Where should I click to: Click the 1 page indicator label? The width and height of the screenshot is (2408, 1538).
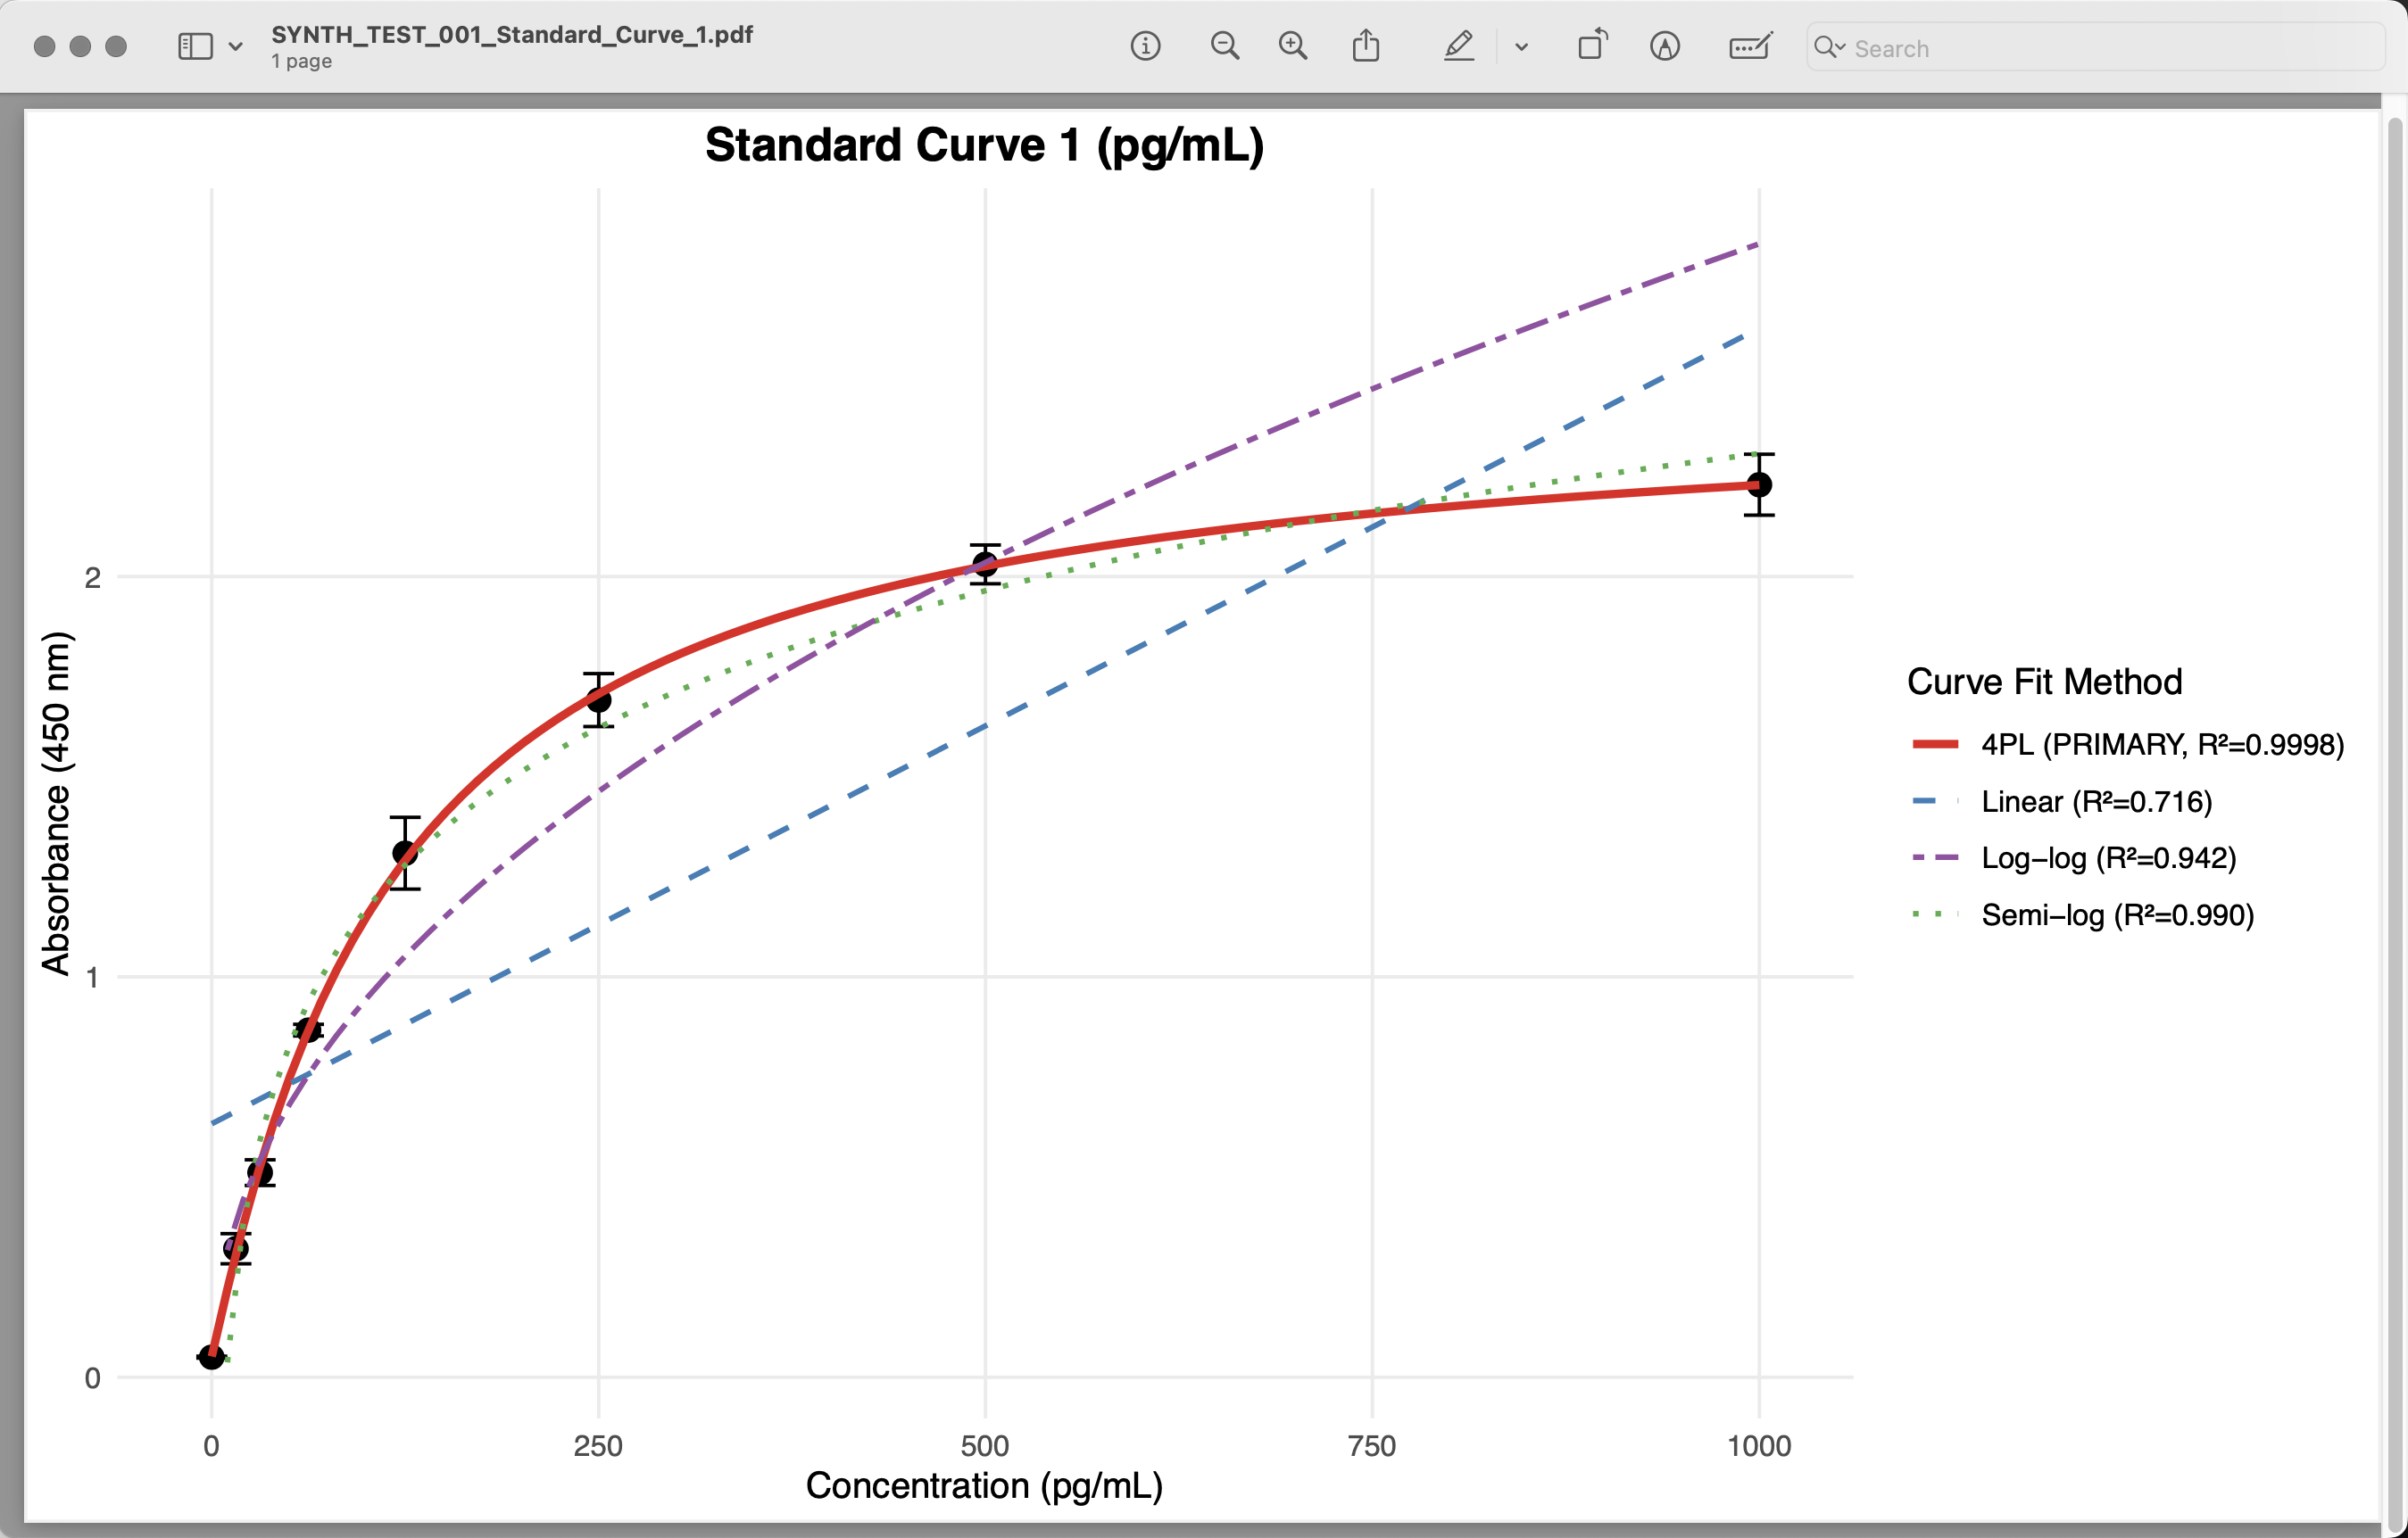click(x=300, y=61)
